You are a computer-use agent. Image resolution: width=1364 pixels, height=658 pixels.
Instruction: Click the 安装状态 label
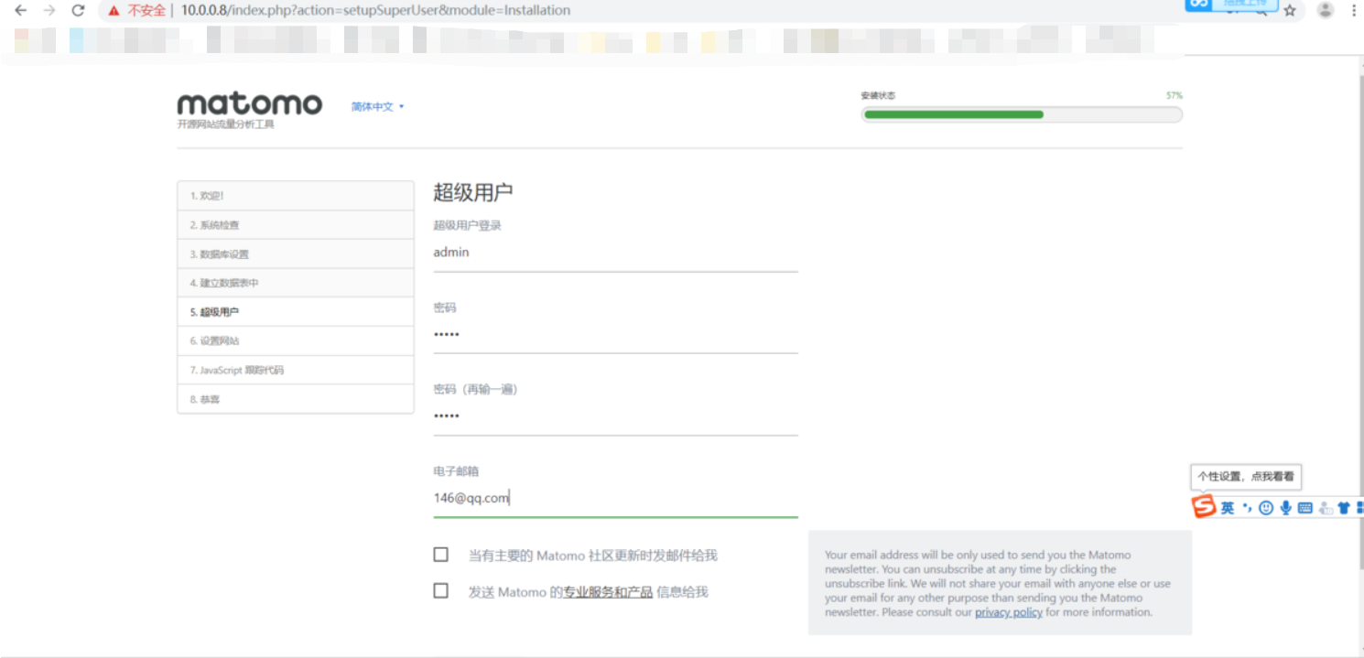[x=878, y=95]
